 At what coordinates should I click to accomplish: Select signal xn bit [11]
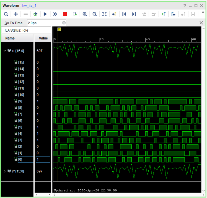[x=21, y=88]
